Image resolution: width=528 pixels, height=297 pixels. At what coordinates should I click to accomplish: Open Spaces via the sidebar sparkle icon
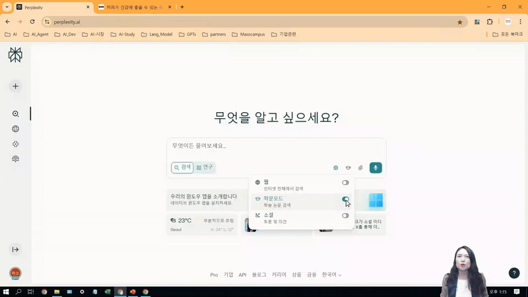pos(15,144)
